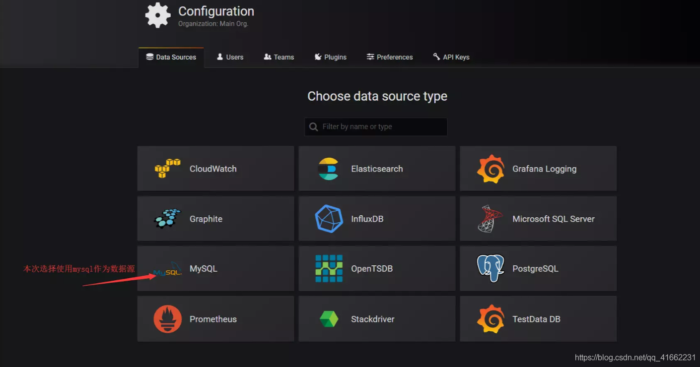Image resolution: width=700 pixels, height=367 pixels.
Task: Select the CloudWatch data source card
Action: pos(215,169)
